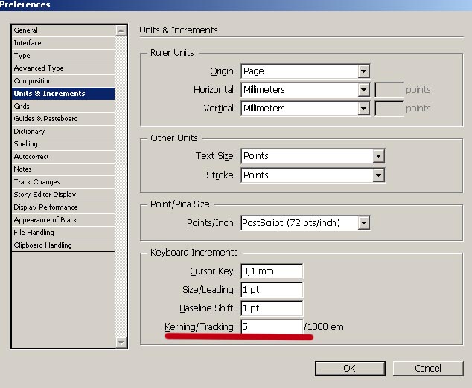Image resolution: width=472 pixels, height=388 pixels.
Task: Open File Handling preferences
Action: 63,233
